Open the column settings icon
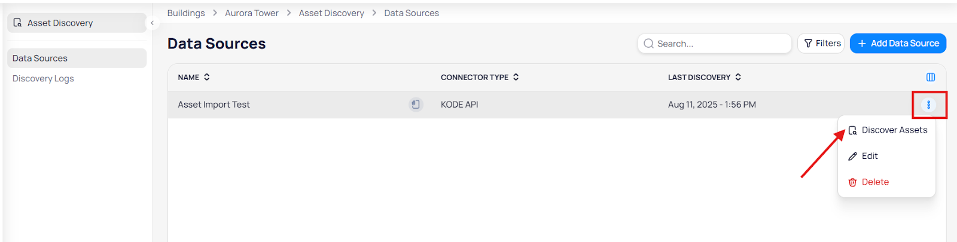Image resolution: width=957 pixels, height=242 pixels. (x=931, y=77)
